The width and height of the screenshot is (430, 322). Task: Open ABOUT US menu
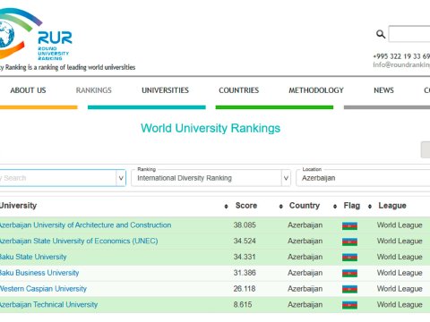click(28, 90)
